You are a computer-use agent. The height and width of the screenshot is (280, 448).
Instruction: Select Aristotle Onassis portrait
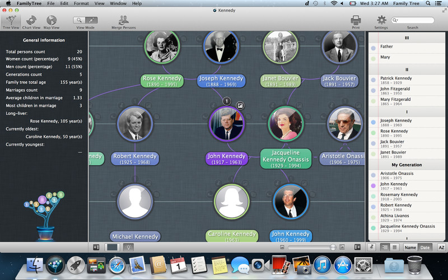345,124
